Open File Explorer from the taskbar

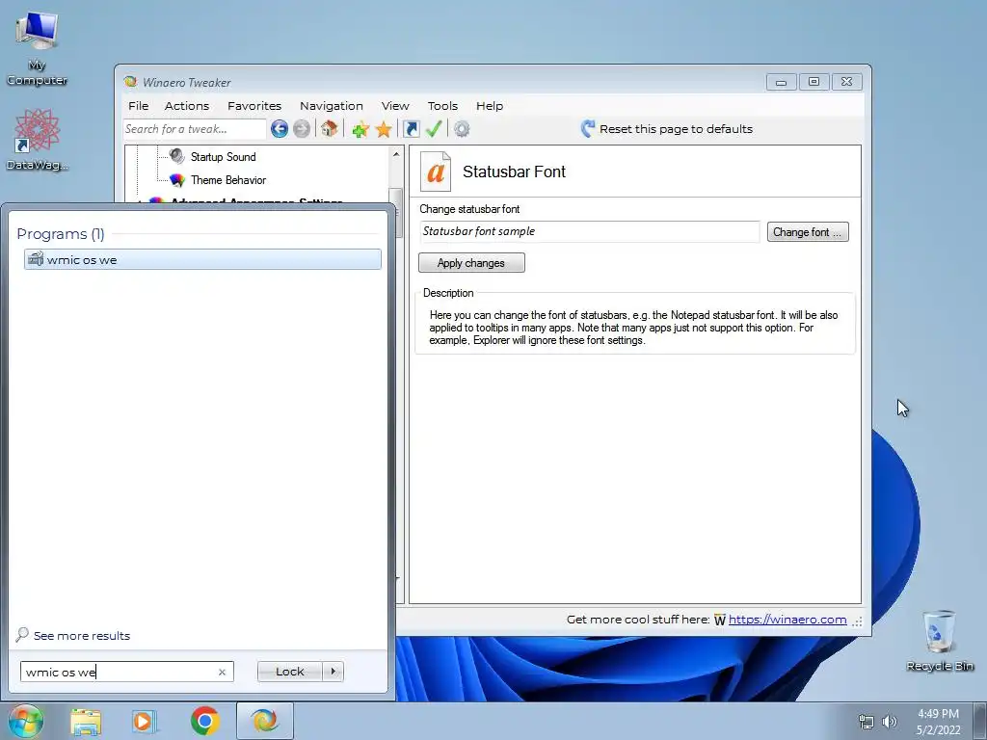click(86, 721)
